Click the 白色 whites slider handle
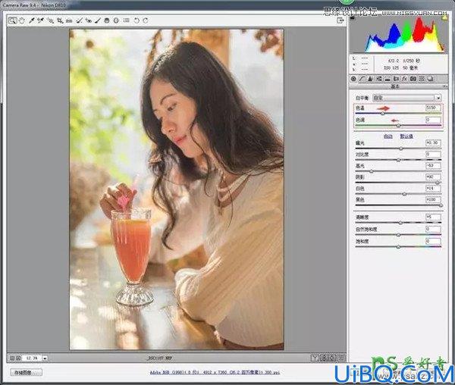455x385 pixels. coord(404,194)
